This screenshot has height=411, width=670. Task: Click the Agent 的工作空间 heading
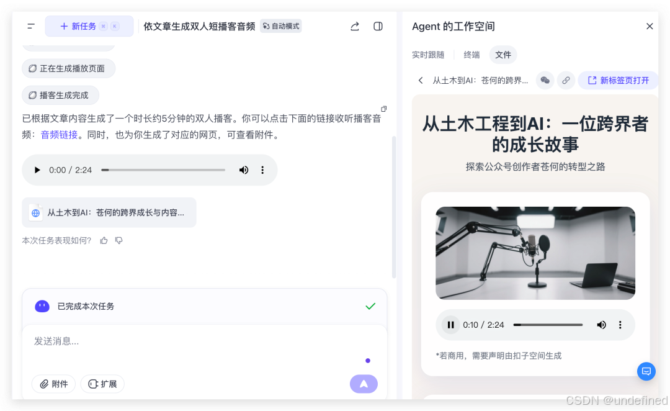pos(453,27)
